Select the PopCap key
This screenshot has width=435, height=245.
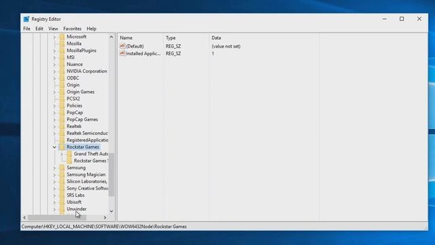click(75, 112)
